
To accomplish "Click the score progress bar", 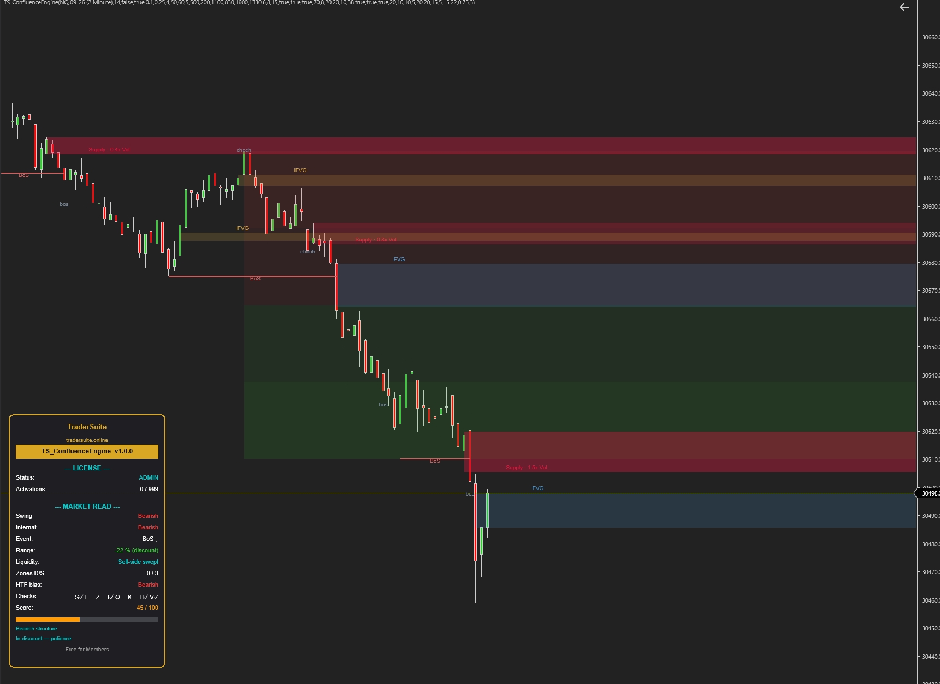I will click(87, 620).
